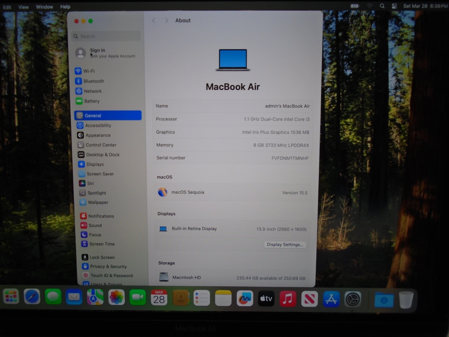Image resolution: width=449 pixels, height=337 pixels.
Task: Open Downloads folder in the Dock
Action: [384, 300]
